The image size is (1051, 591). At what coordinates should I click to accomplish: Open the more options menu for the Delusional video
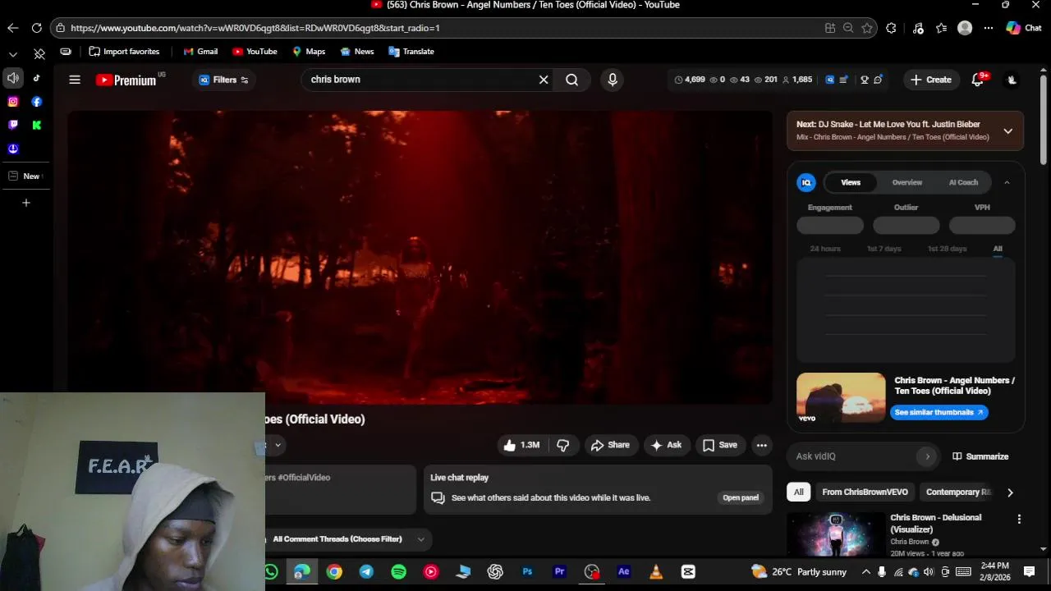click(x=1019, y=519)
